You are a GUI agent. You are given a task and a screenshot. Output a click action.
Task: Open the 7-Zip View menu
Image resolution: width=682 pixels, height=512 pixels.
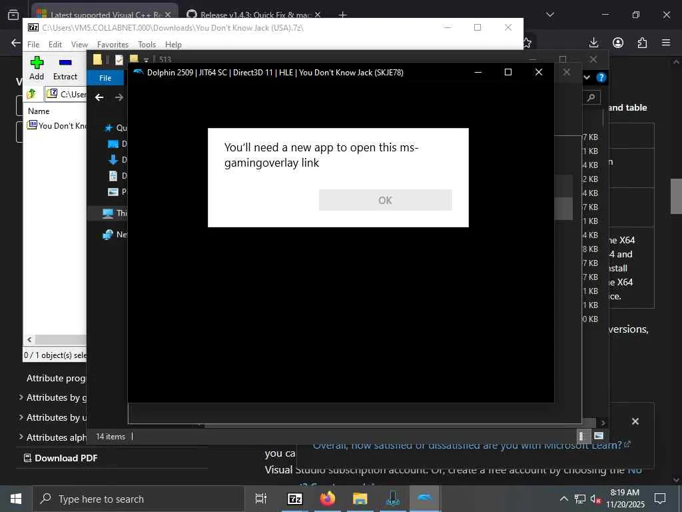79,45
